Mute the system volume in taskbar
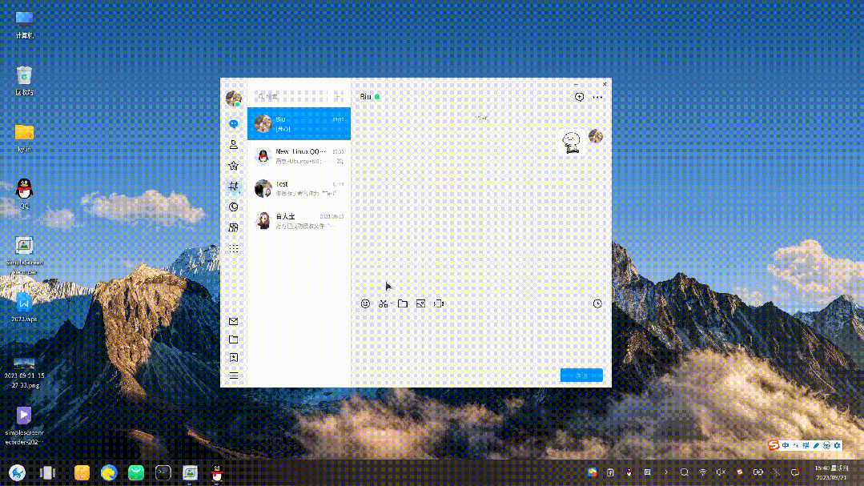This screenshot has width=864, height=486. point(721,472)
